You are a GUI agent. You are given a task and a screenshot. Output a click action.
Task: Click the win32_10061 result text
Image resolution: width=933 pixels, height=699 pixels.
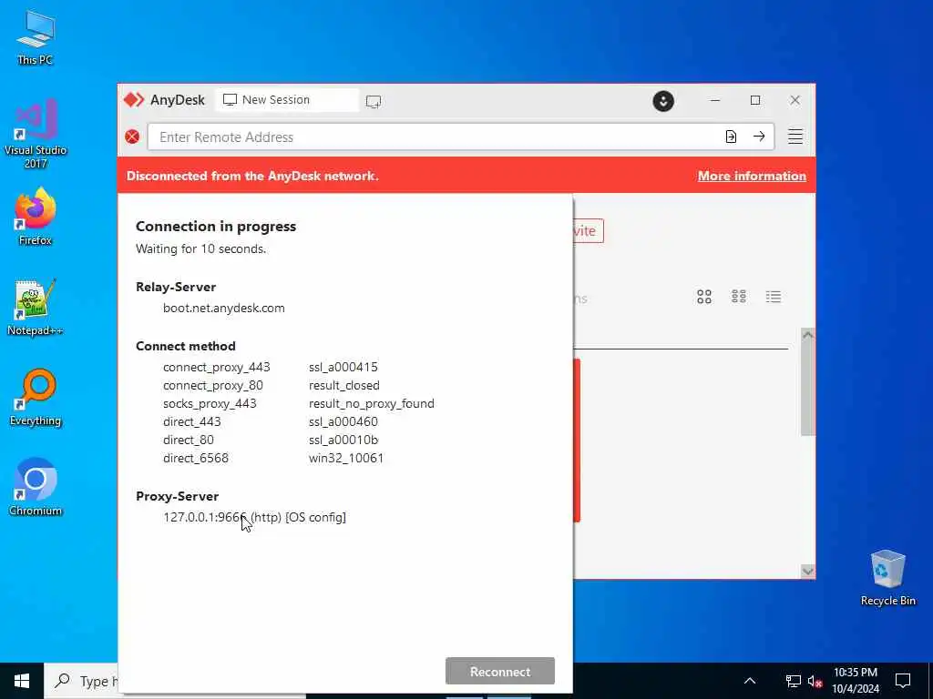pos(345,458)
